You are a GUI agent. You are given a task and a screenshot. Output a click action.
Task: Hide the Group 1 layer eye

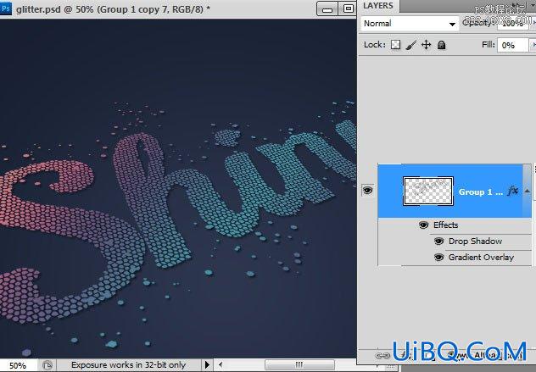tap(367, 190)
